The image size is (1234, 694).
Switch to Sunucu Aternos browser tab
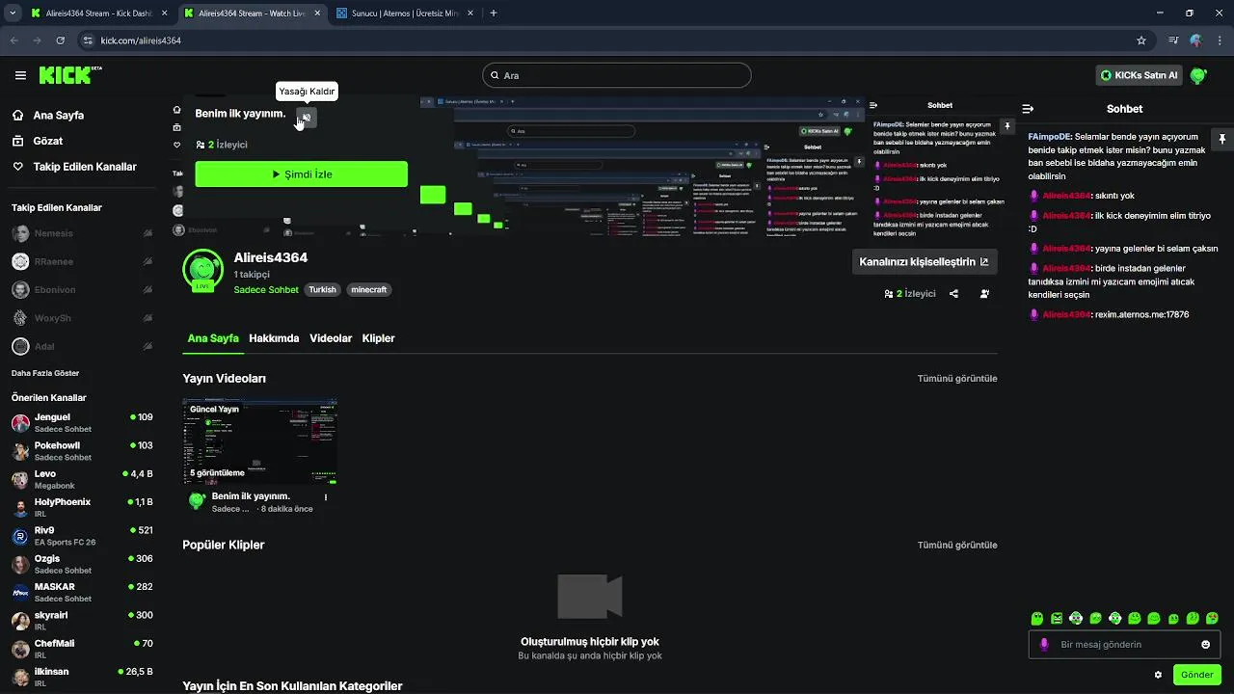[x=403, y=13]
